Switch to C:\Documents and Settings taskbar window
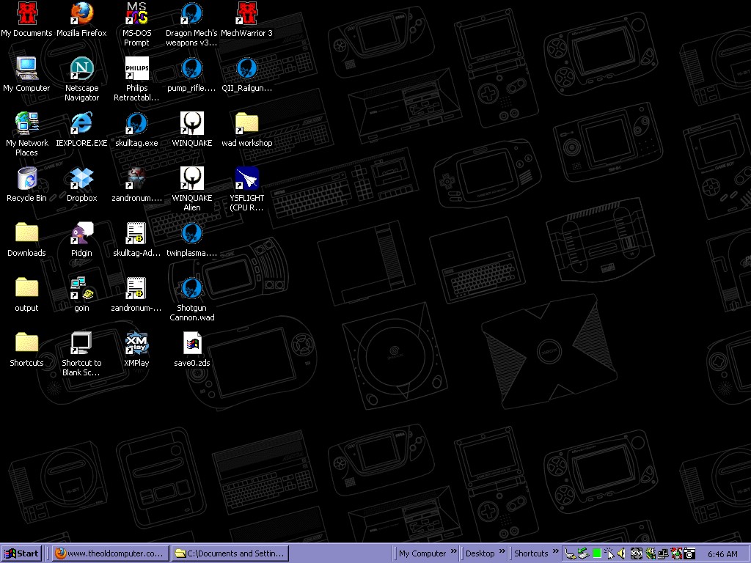Screen dimensions: 751x563 [230, 553]
